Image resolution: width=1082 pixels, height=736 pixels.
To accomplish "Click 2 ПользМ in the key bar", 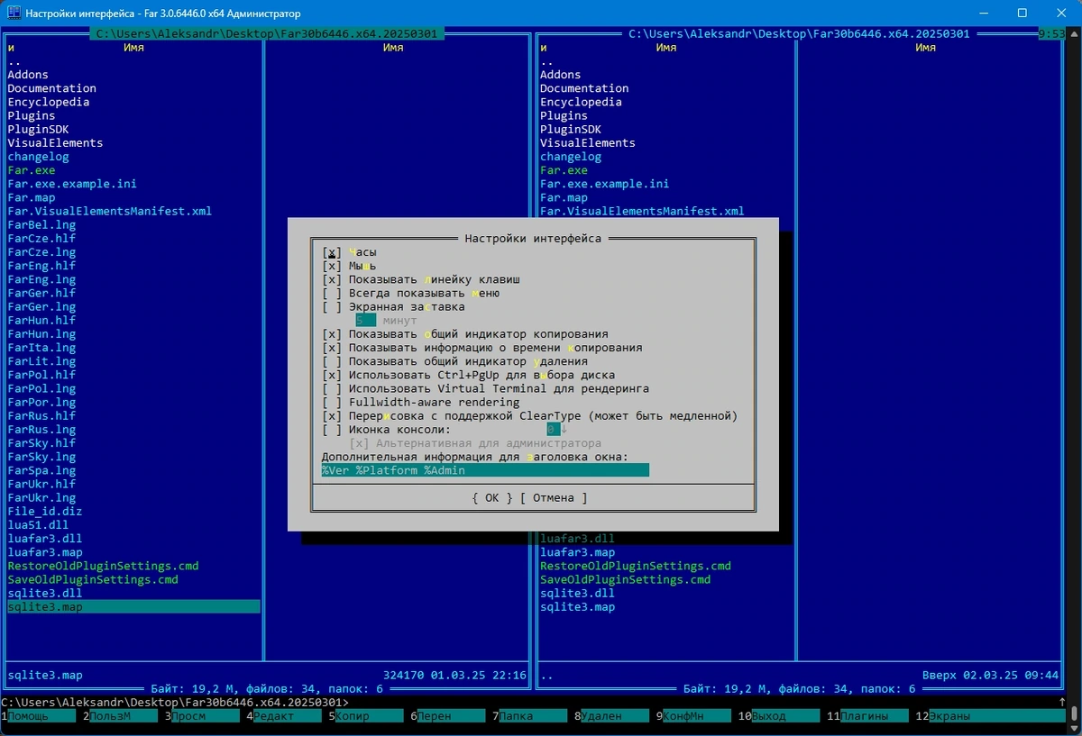I will (120, 716).
